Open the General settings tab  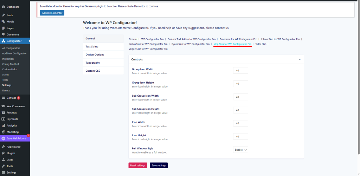tap(103, 39)
